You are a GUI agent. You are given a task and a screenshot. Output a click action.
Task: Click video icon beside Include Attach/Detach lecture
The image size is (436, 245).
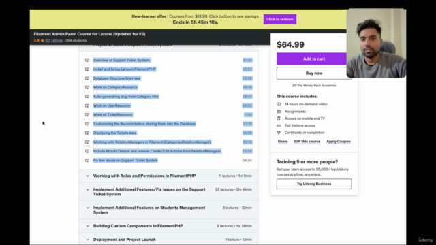tap(87, 151)
